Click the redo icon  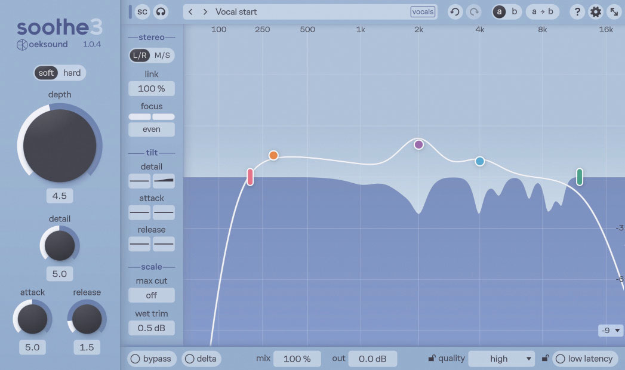474,12
